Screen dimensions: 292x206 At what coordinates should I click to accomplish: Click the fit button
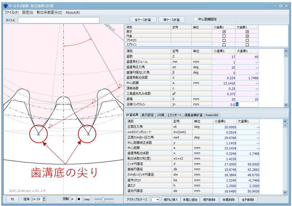13,199
